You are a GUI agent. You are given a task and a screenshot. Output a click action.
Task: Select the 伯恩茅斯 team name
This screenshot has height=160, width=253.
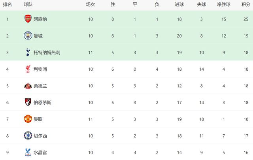[x=42, y=102]
